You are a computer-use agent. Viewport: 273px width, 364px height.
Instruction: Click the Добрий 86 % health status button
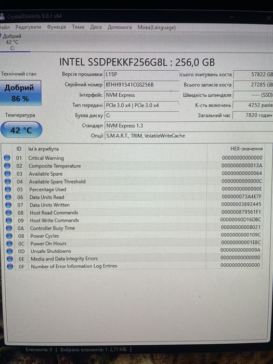(x=21, y=93)
